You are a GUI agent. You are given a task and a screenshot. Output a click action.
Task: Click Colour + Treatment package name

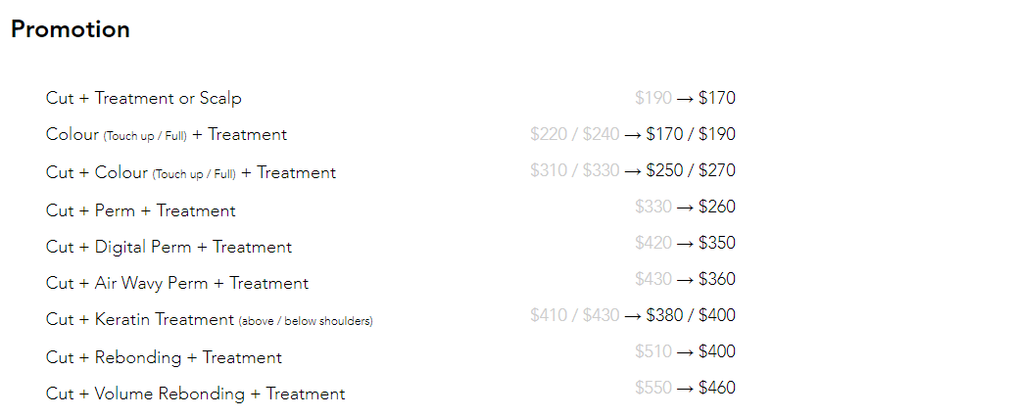click(167, 135)
